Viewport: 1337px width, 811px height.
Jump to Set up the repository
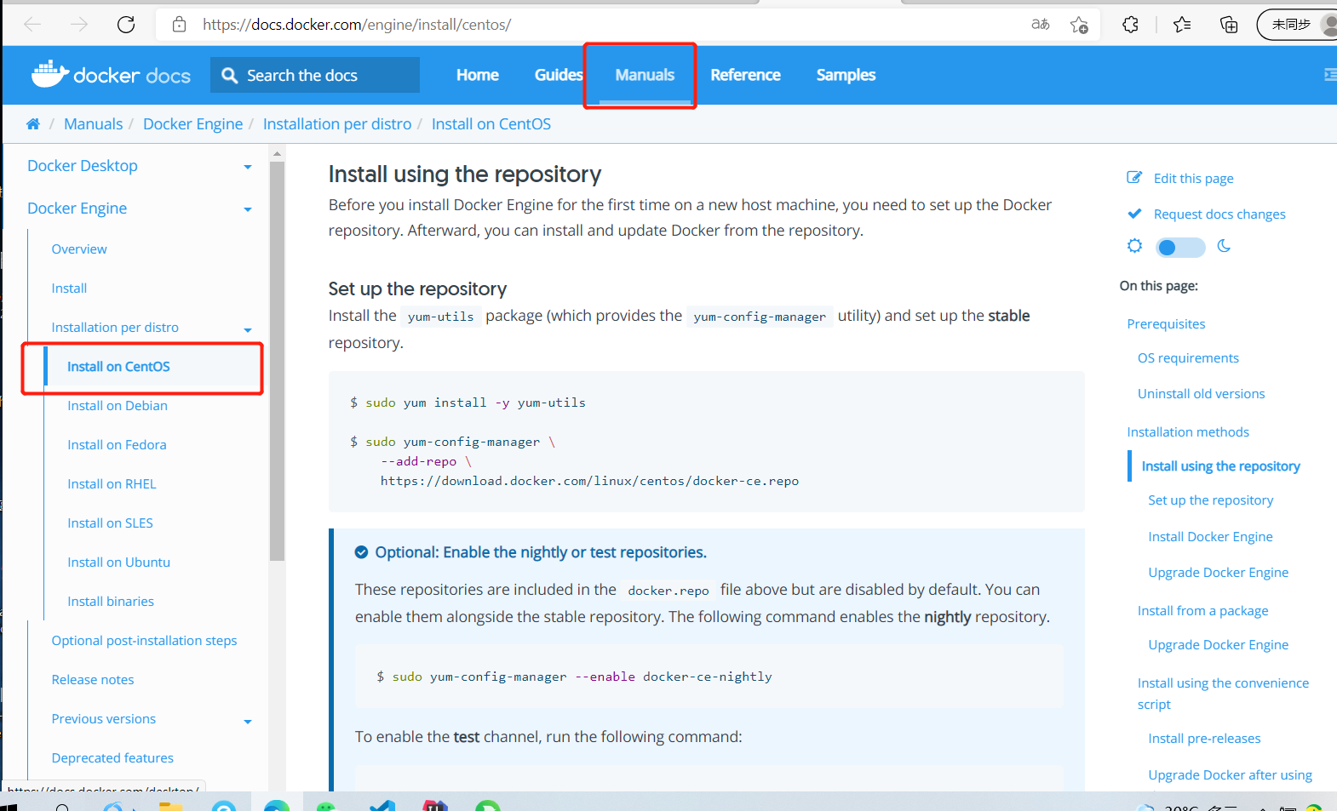coord(1210,500)
